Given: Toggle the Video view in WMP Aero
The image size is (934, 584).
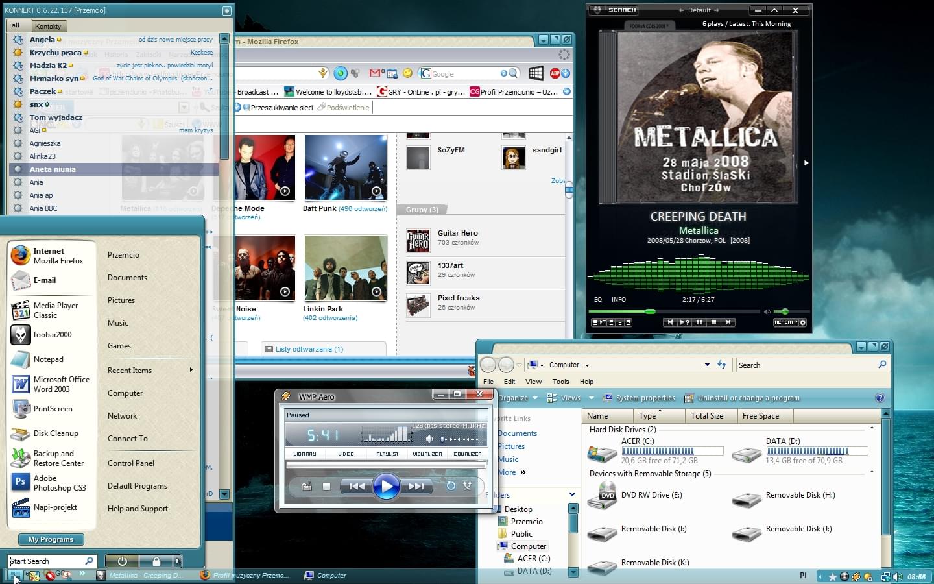Looking at the screenshot, I should (x=346, y=454).
